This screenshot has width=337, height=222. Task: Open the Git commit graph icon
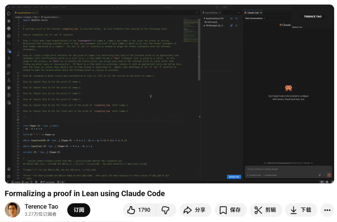[9, 58]
